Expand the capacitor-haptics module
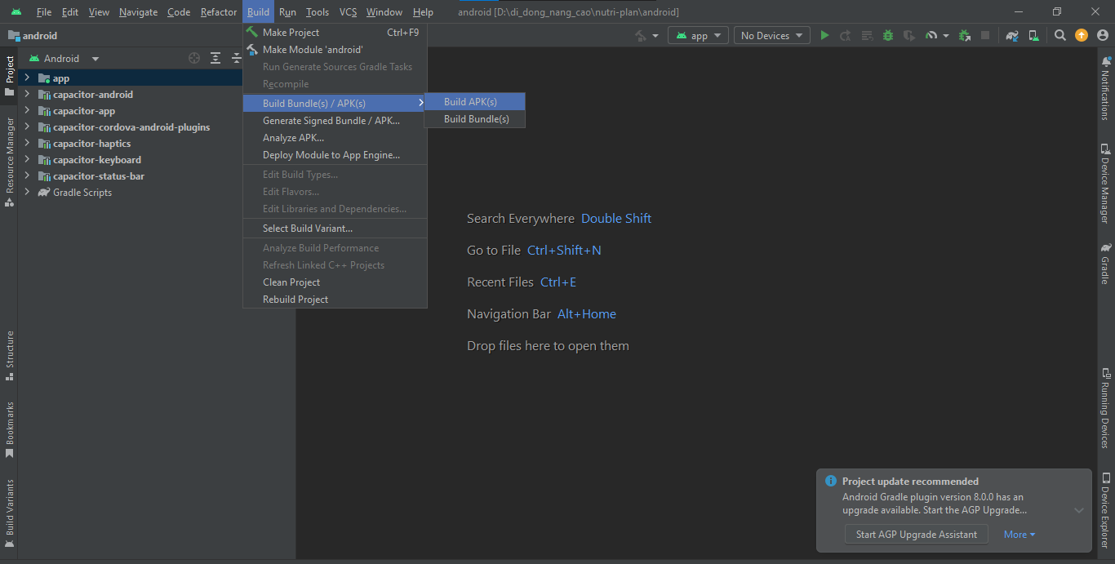Screen dimensions: 1115x564 25,143
